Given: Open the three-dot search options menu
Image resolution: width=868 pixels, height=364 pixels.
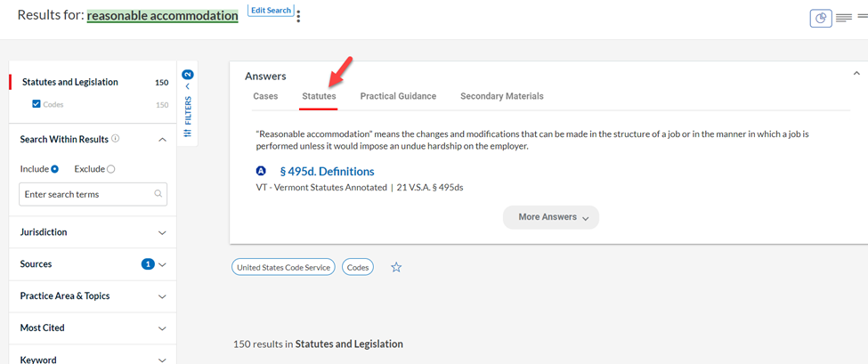Looking at the screenshot, I should coord(299,17).
